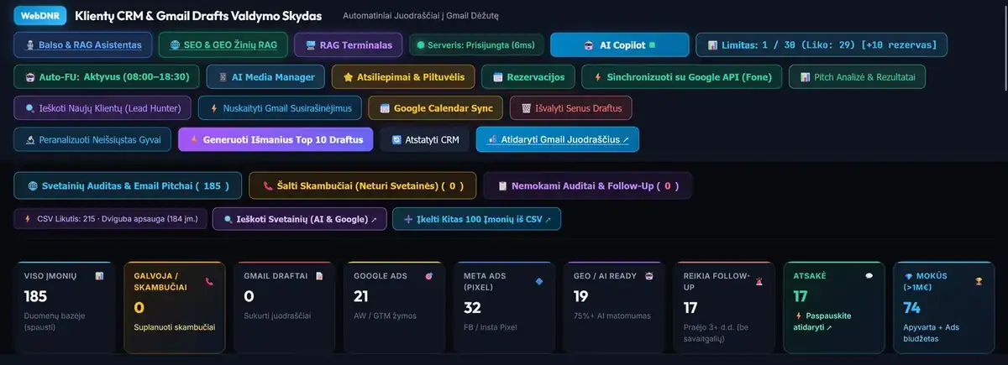Open AI Media Manager

265,77
